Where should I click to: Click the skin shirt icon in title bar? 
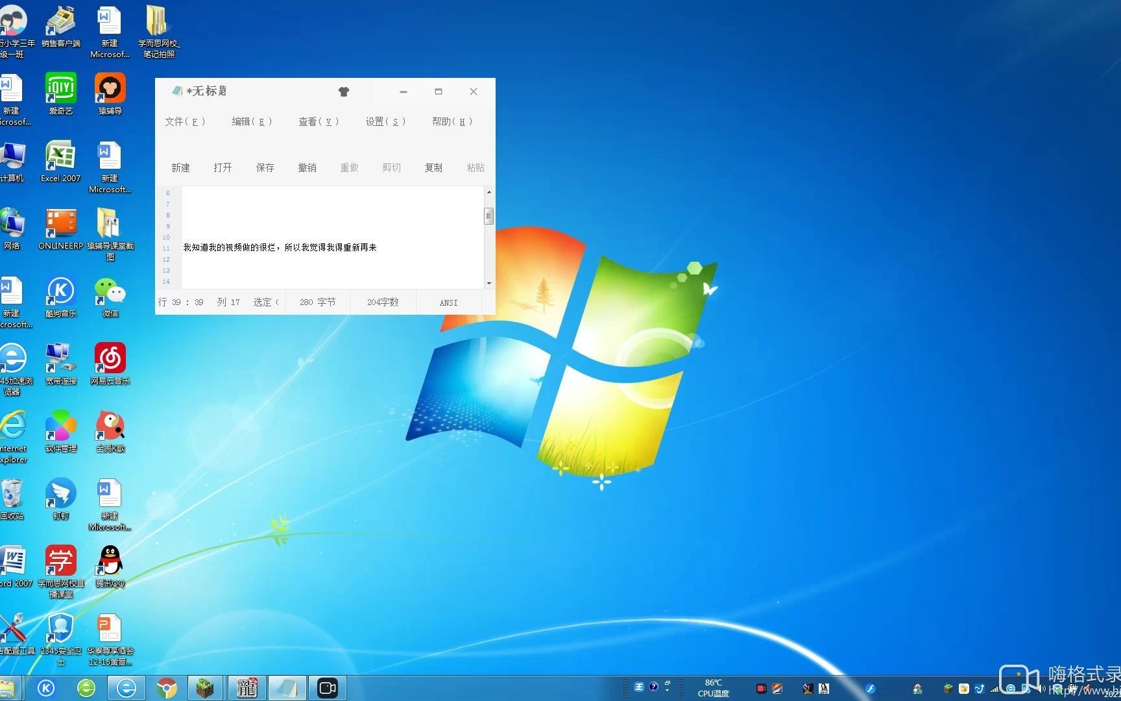344,92
